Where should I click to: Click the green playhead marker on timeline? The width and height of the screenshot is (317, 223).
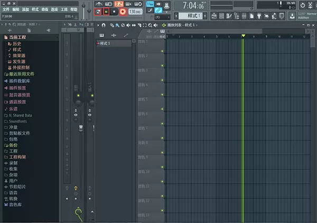243,36
